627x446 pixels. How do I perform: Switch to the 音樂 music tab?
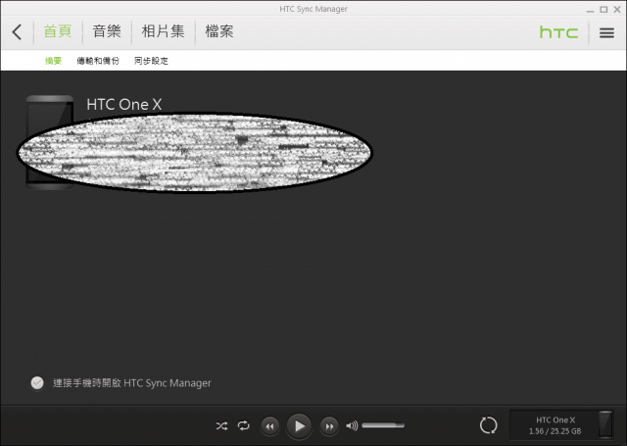point(107,31)
